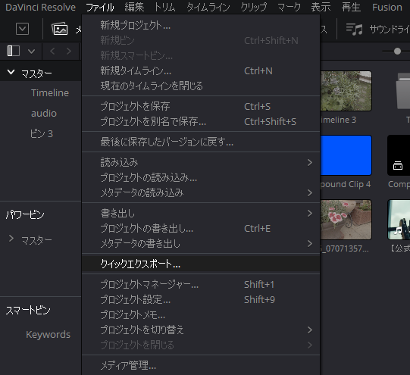Open the タイムライン menu
The width and height of the screenshot is (410, 375).
tap(208, 8)
